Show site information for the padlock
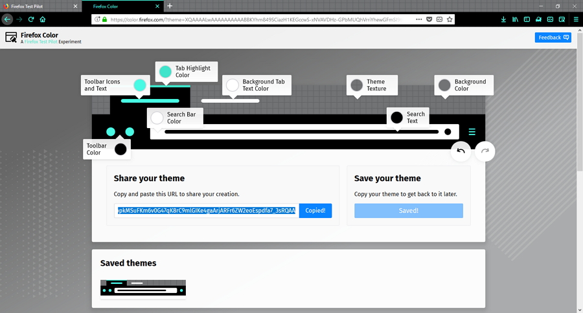 pyautogui.click(x=104, y=19)
